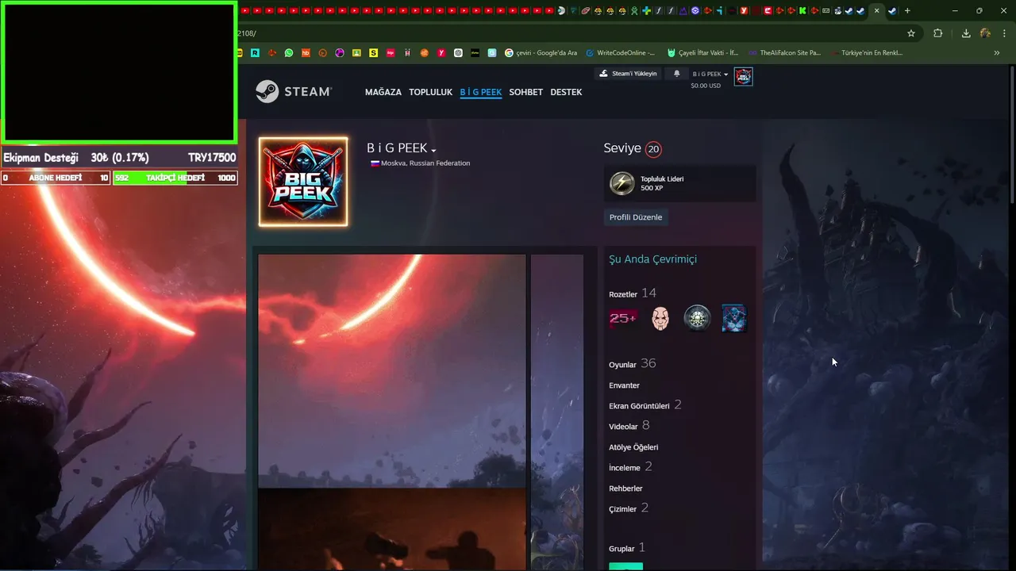Open the çeviri - Google'da Ara bookmark
This screenshot has height=571, width=1016.
tap(541, 53)
